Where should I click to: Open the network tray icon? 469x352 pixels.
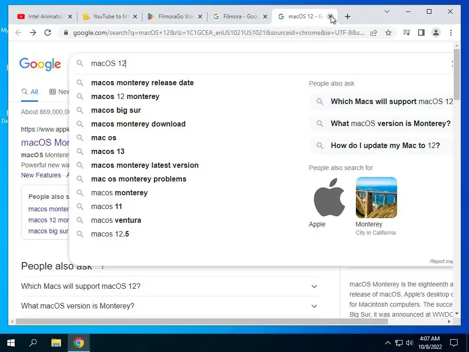point(399,343)
